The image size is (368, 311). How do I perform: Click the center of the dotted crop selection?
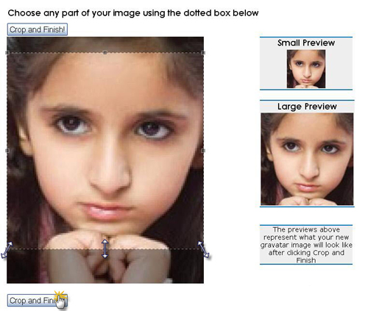(x=105, y=151)
